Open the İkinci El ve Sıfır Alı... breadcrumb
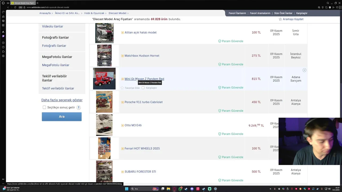Screen dimensions: 342x192 (67, 13)
